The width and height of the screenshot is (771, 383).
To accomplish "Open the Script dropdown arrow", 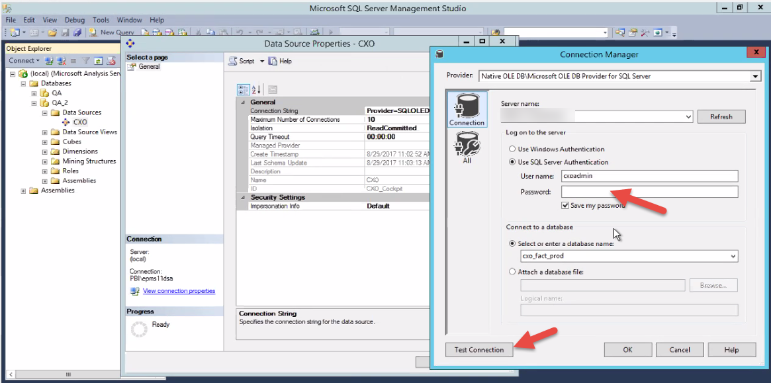I will [261, 62].
